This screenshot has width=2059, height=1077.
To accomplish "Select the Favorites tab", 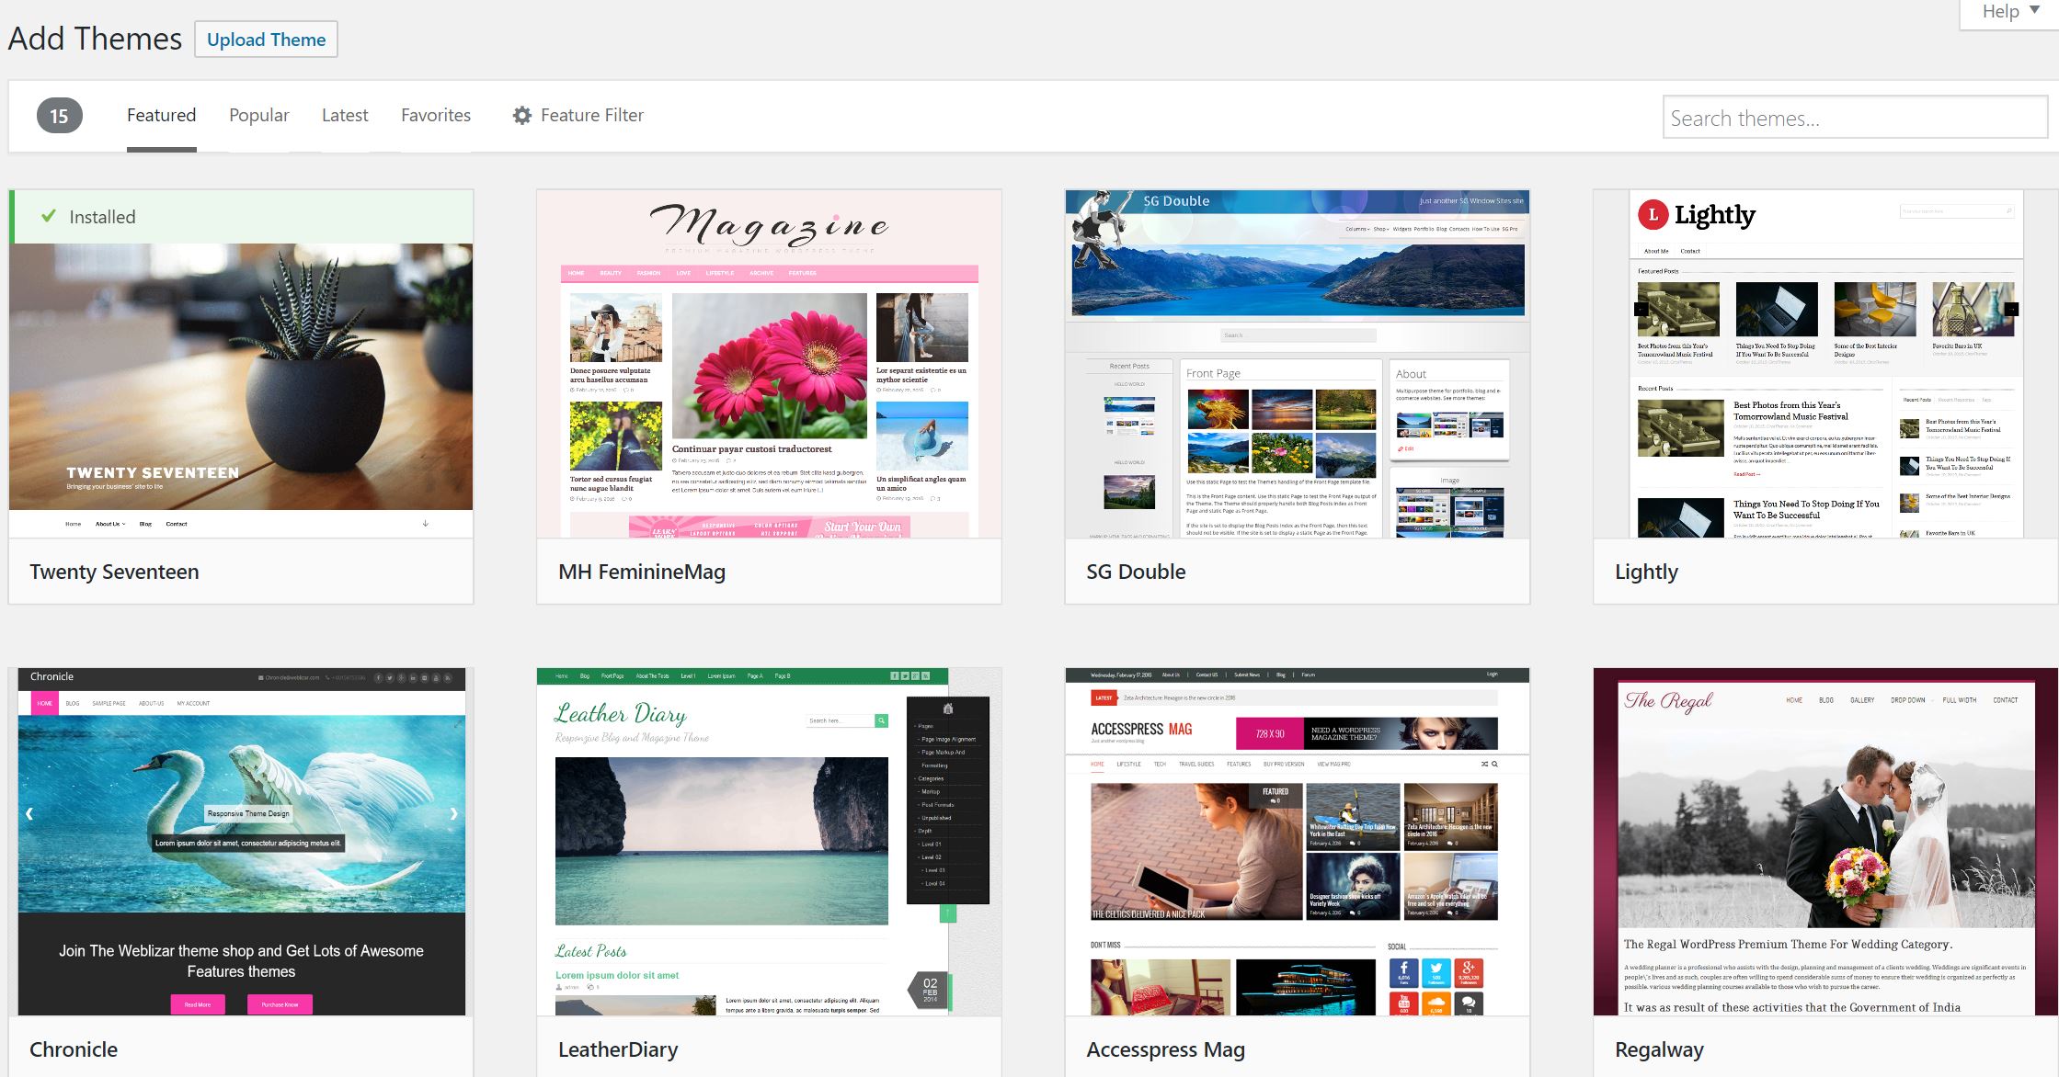I will click(x=434, y=114).
